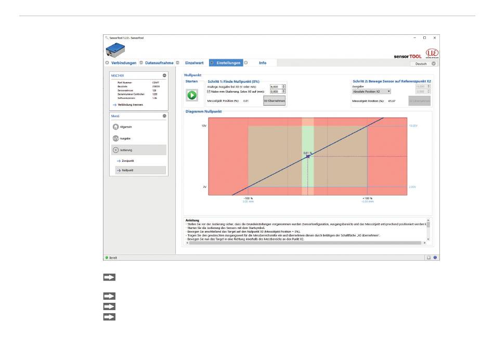Image resolution: width=494 pixels, height=346 pixels.
Task: Click the stepper of the Setze X0 auf (mm) field
Action: [284, 92]
